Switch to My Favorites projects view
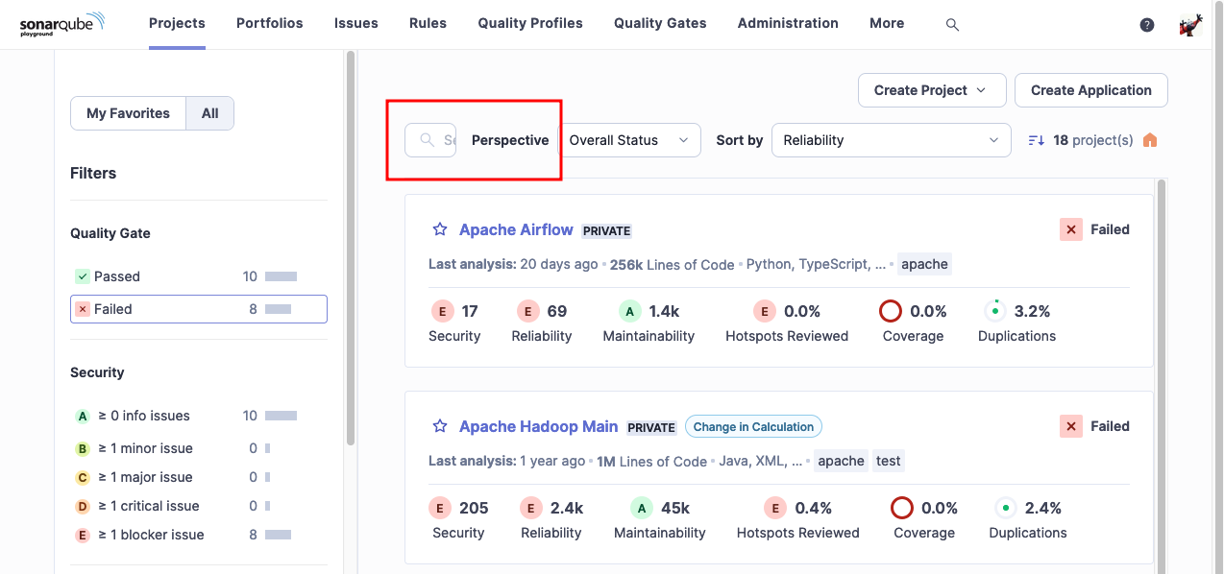 click(x=128, y=113)
